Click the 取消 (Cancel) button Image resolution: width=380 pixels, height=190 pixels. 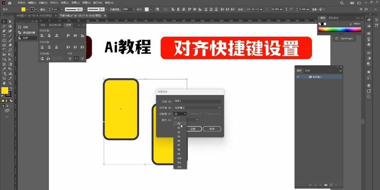[212, 129]
